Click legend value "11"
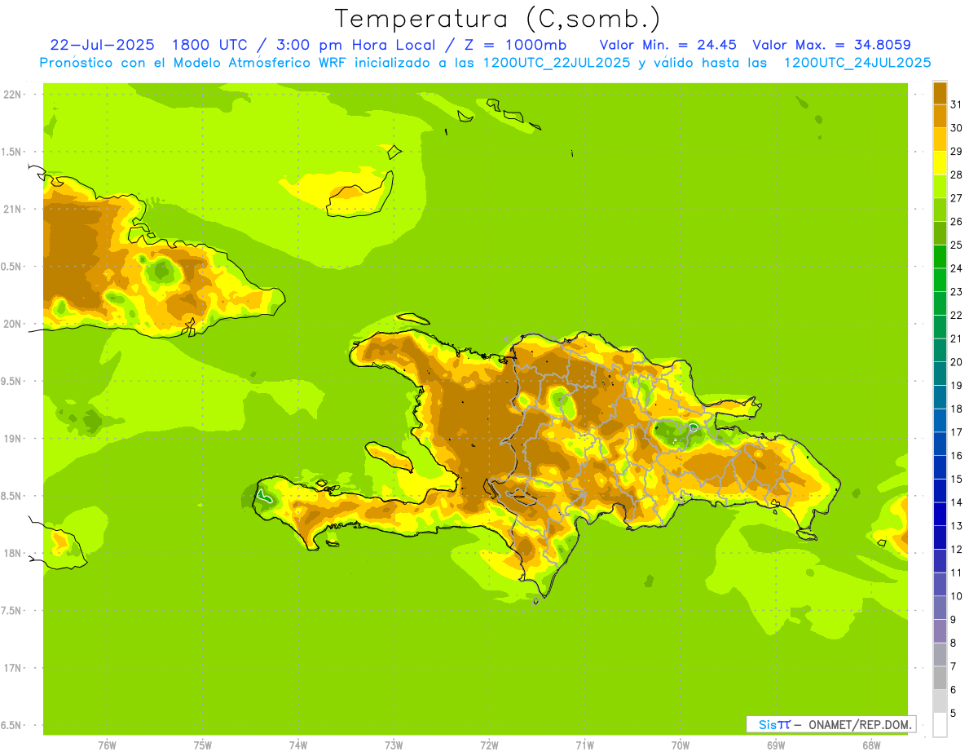The width and height of the screenshot is (978, 756). [957, 573]
